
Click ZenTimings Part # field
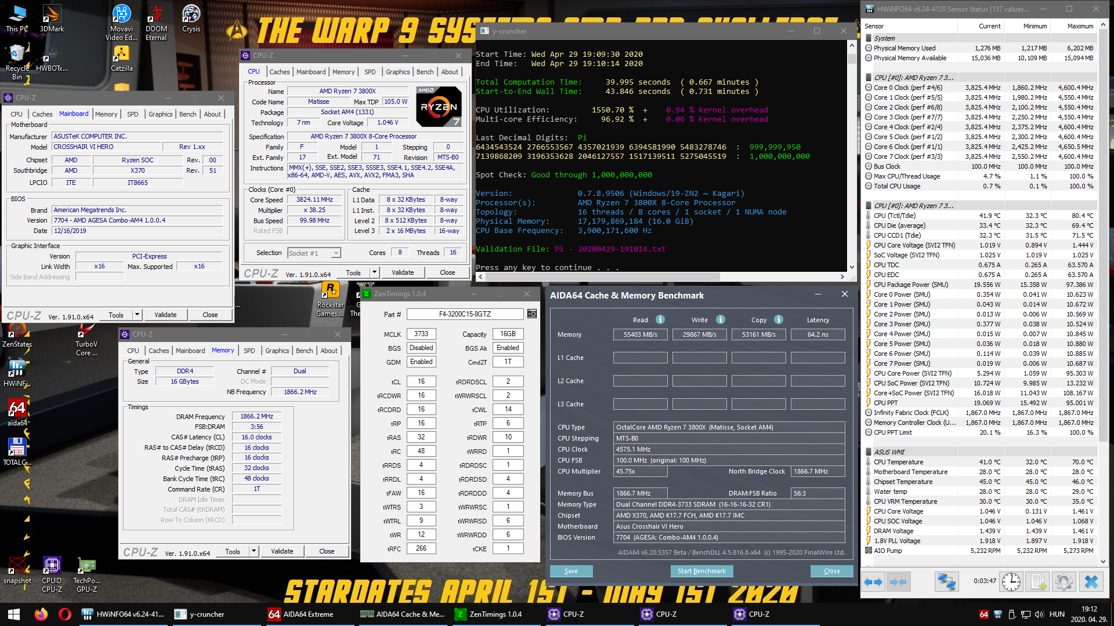465,314
